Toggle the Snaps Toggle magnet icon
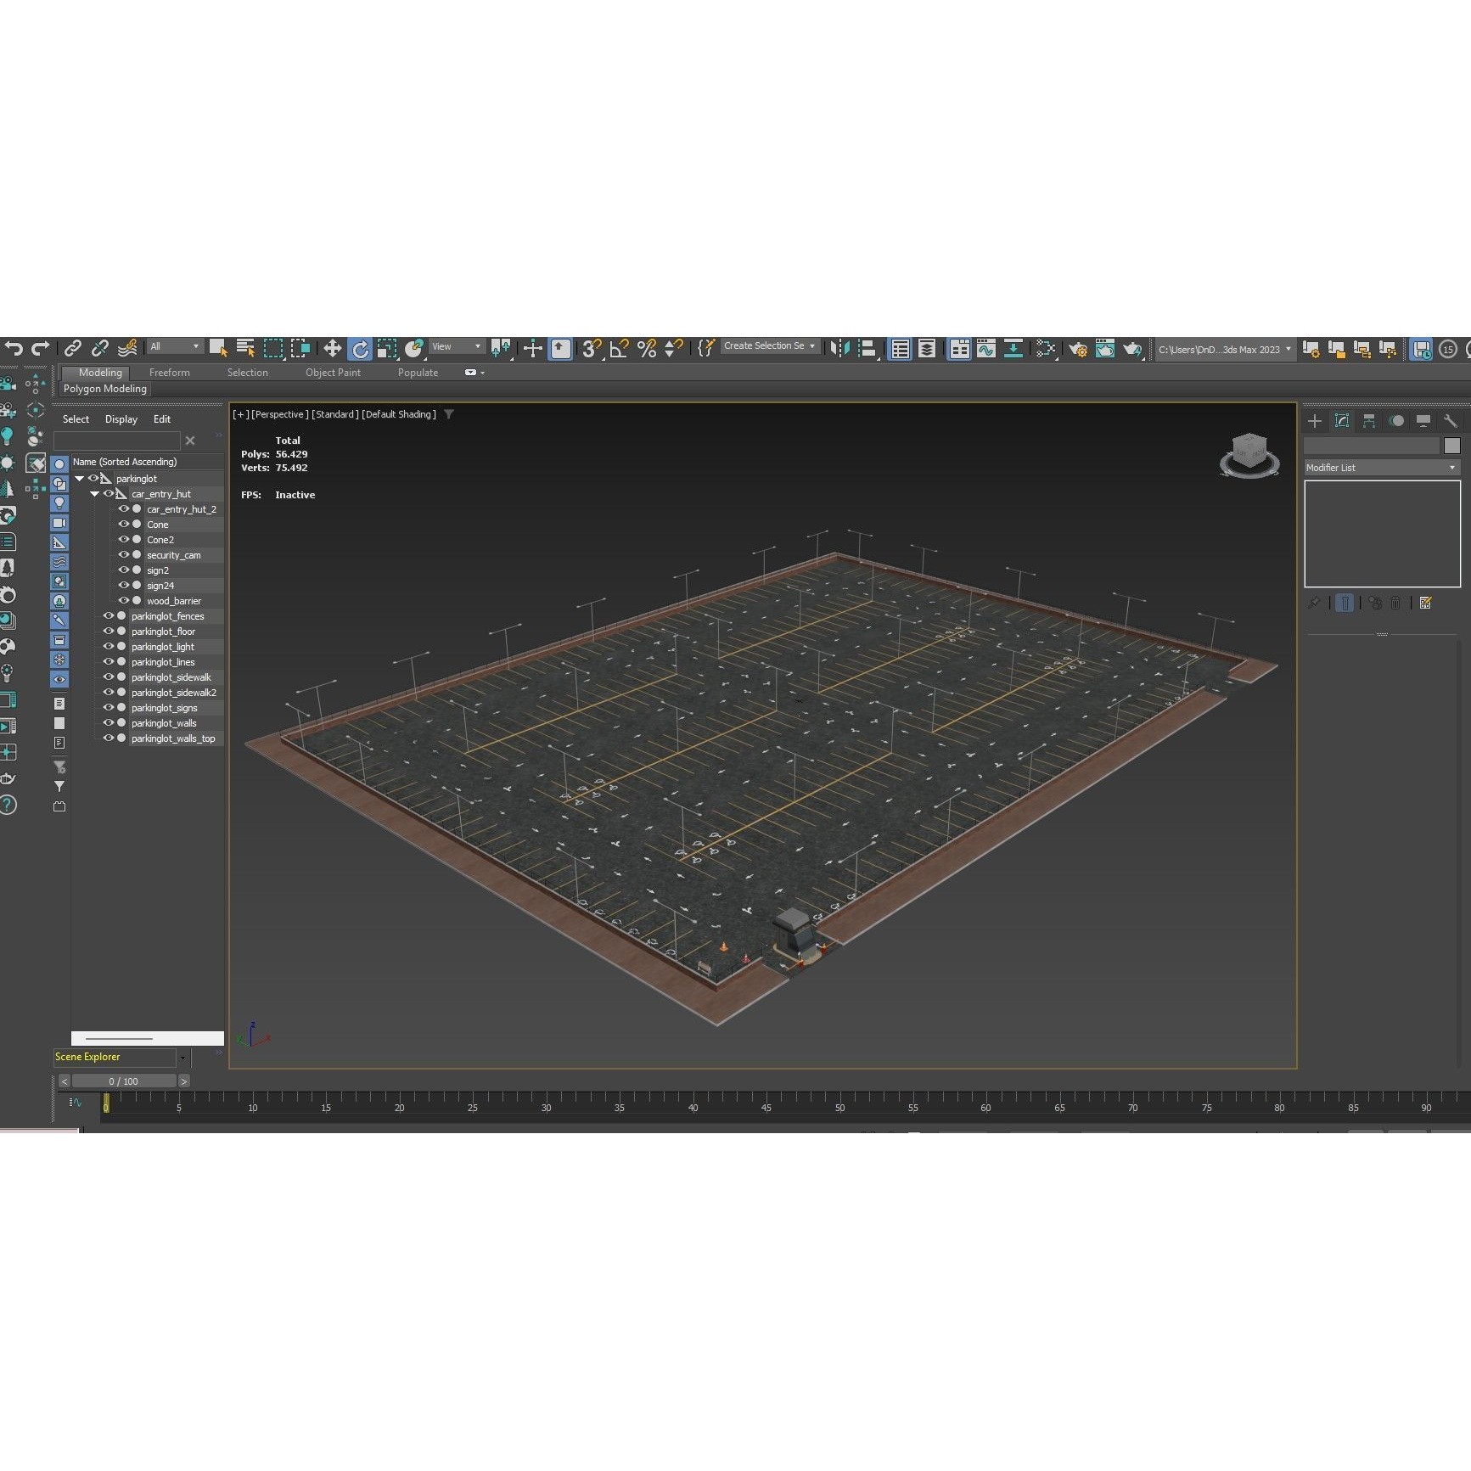1471x1471 pixels. (592, 349)
